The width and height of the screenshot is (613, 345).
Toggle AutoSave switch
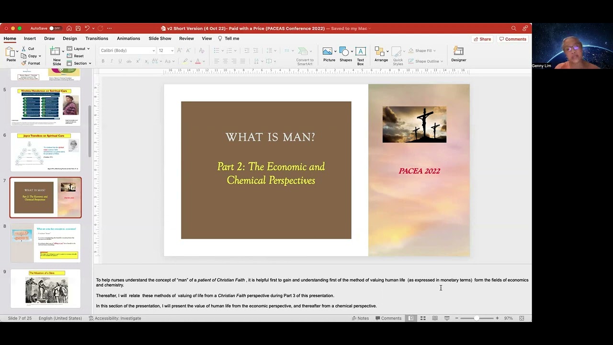coord(55,28)
